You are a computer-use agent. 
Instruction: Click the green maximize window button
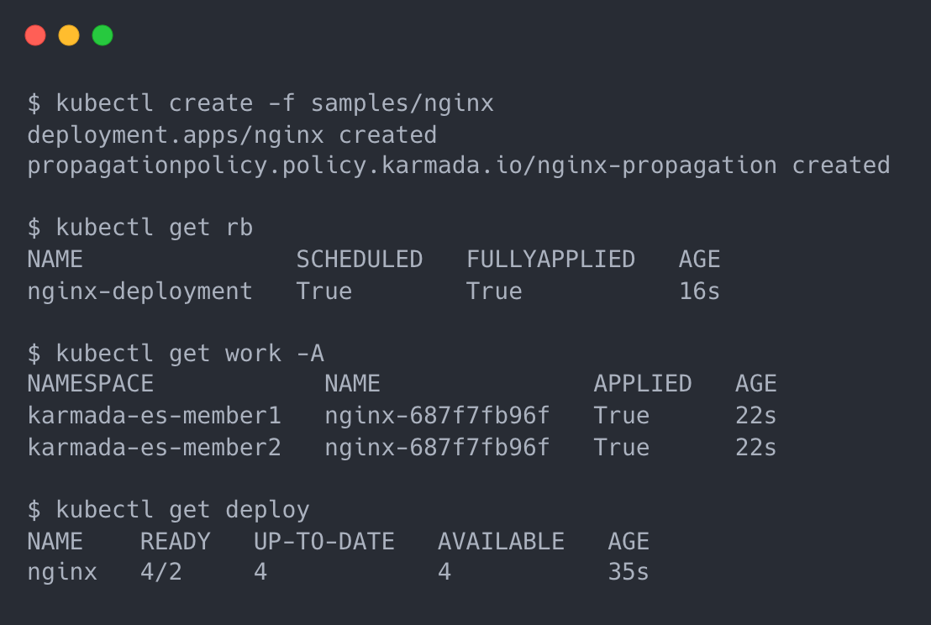click(103, 35)
